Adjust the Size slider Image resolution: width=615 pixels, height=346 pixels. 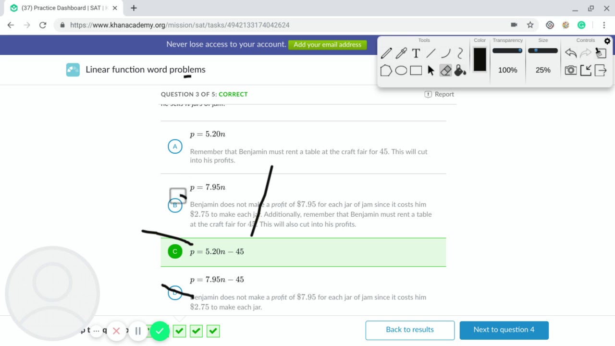tap(543, 50)
